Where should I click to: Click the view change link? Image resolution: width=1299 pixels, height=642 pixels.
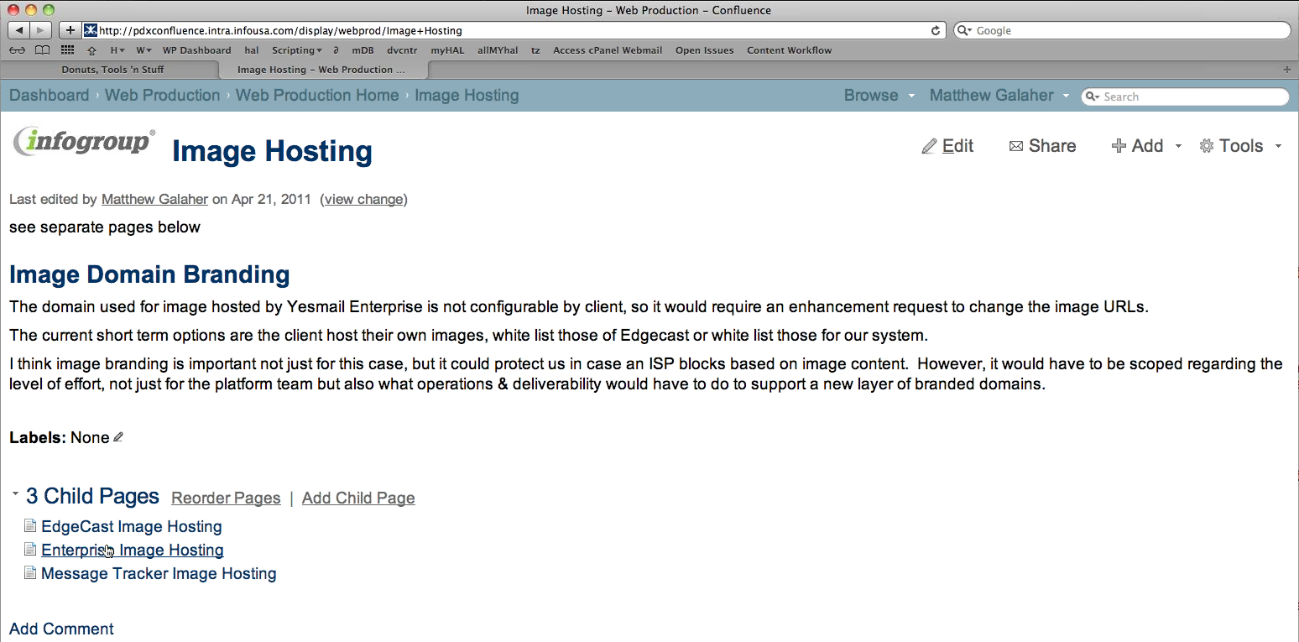[x=363, y=200]
